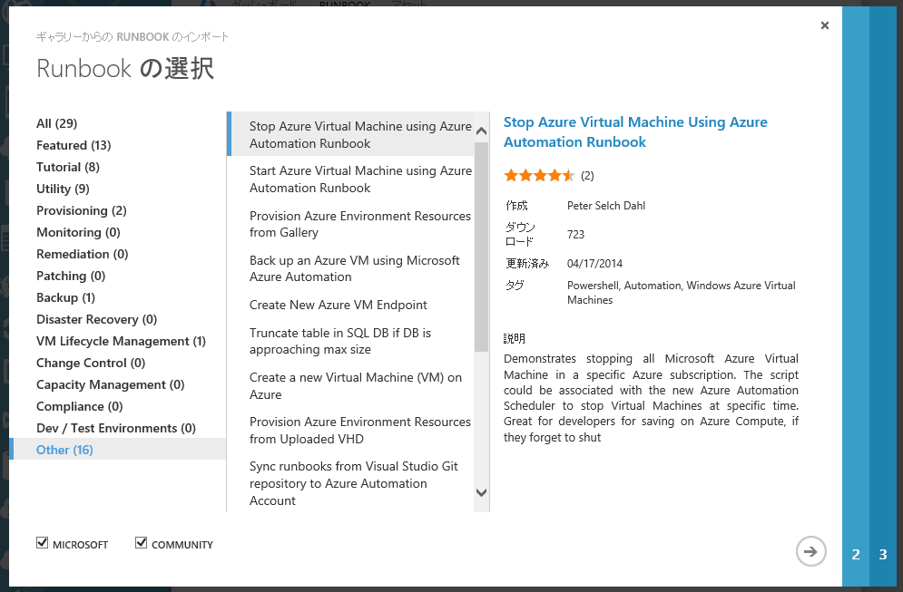Select the Featured (13) category
Image resolution: width=903 pixels, height=592 pixels.
[x=74, y=145]
